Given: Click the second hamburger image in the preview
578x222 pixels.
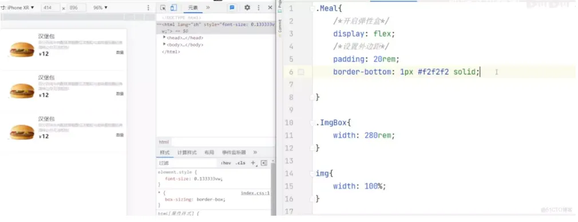Looking at the screenshot, I should tap(22, 91).
